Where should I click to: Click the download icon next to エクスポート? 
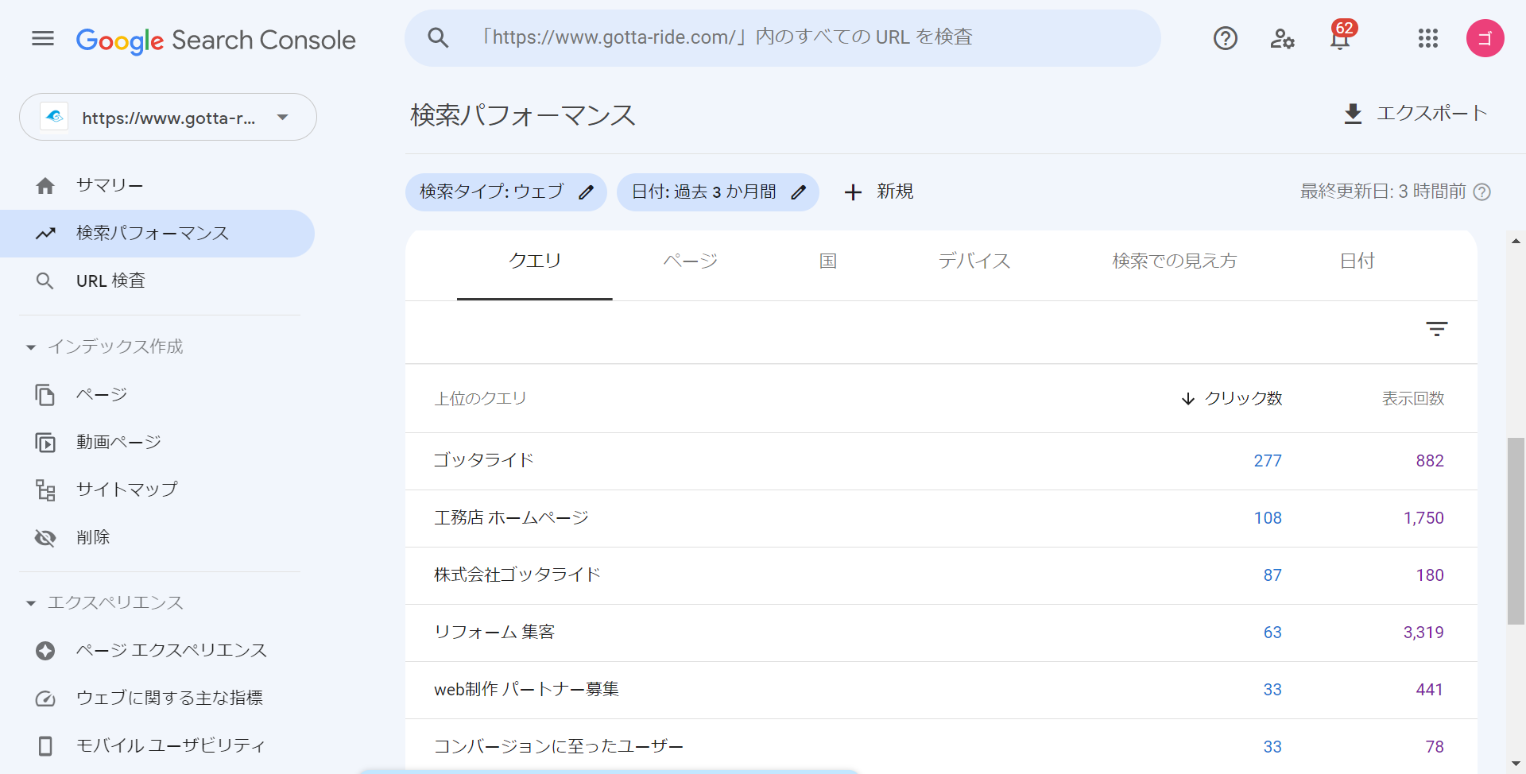pyautogui.click(x=1352, y=114)
